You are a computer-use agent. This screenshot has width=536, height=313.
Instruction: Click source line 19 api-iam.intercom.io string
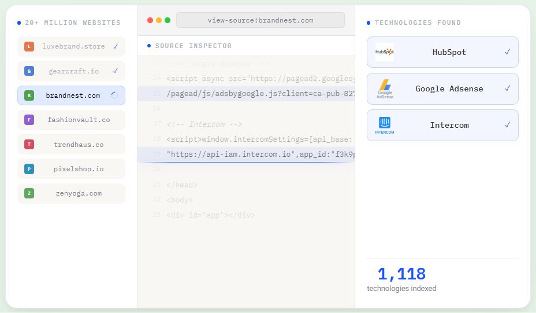260,154
